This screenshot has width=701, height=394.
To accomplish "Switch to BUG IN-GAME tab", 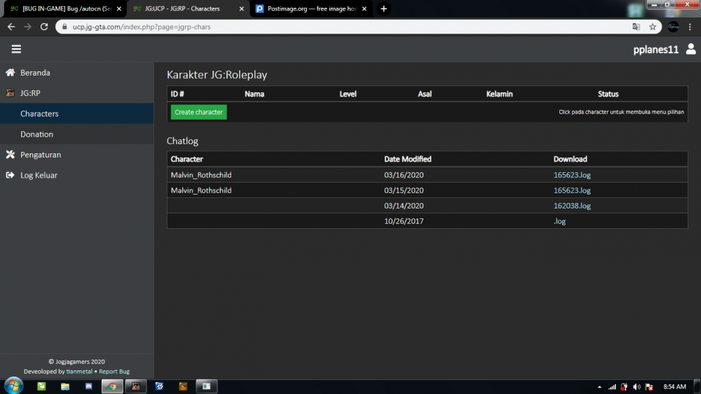I will pos(65,8).
